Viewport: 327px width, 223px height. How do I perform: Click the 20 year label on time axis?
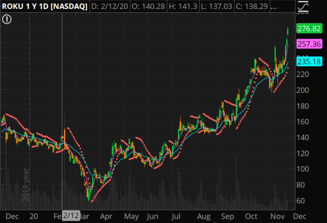(34, 217)
